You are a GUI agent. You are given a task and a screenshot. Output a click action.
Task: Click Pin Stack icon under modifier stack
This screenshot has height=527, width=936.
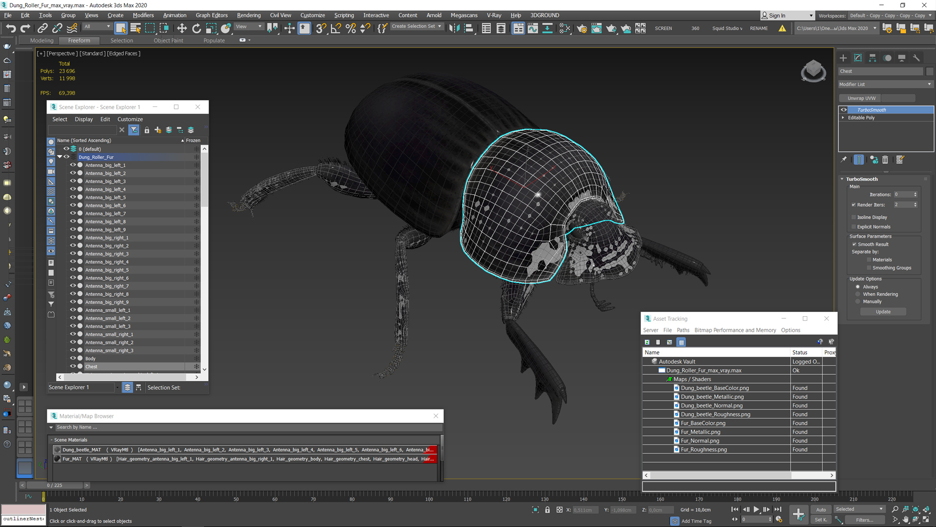tap(844, 160)
